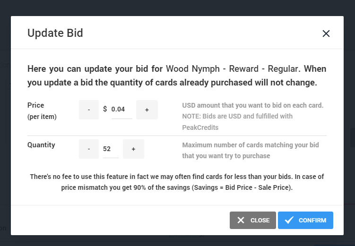This screenshot has height=246, width=355.
Task: Click the checkmark icon inside the CONFIRM button
Action: pos(289,220)
